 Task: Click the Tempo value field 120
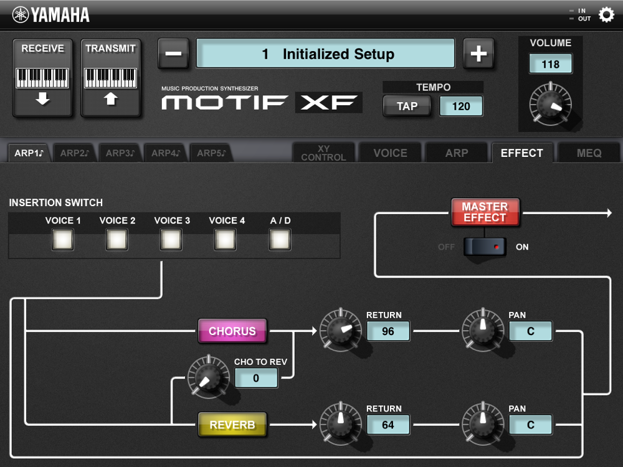[461, 106]
